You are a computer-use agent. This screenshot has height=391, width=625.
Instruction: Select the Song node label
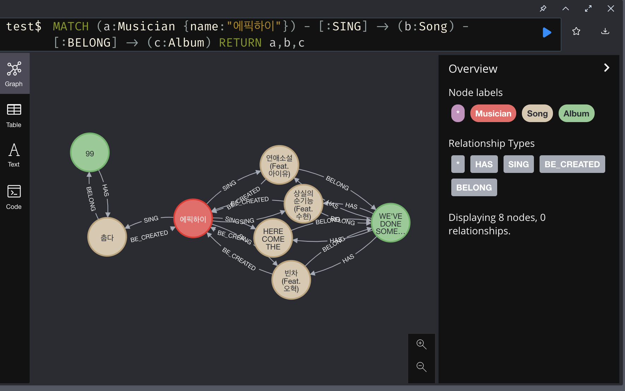(x=537, y=113)
